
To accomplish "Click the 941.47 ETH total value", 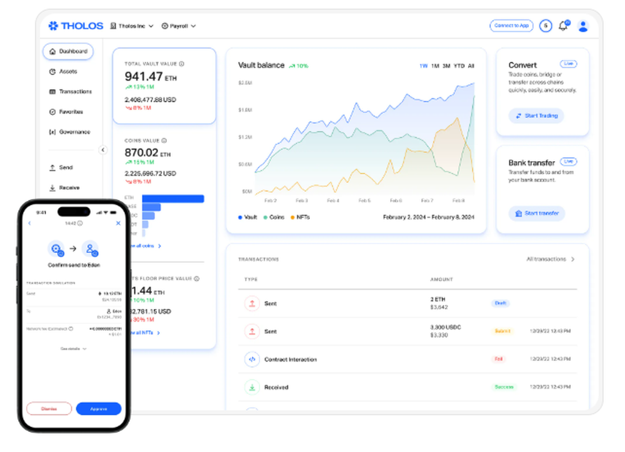I will pyautogui.click(x=150, y=76).
